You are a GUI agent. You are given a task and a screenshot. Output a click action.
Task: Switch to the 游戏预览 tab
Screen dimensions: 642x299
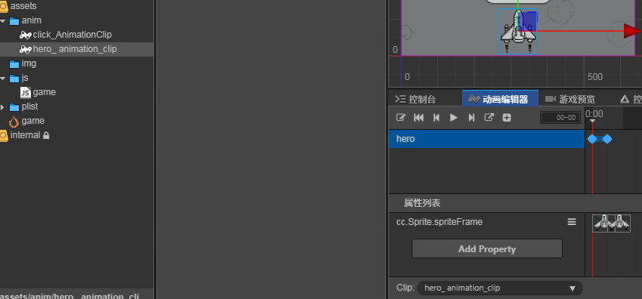tap(570, 99)
